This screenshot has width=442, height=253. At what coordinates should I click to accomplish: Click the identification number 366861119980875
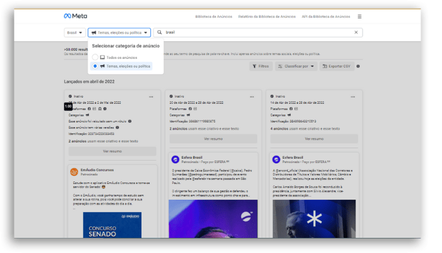coord(202,121)
